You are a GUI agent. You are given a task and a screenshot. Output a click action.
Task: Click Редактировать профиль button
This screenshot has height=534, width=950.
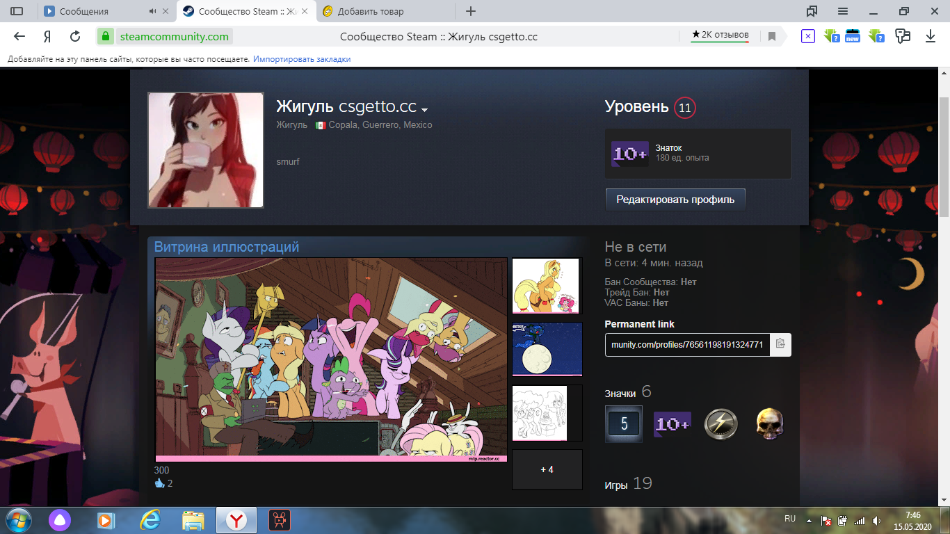(675, 200)
